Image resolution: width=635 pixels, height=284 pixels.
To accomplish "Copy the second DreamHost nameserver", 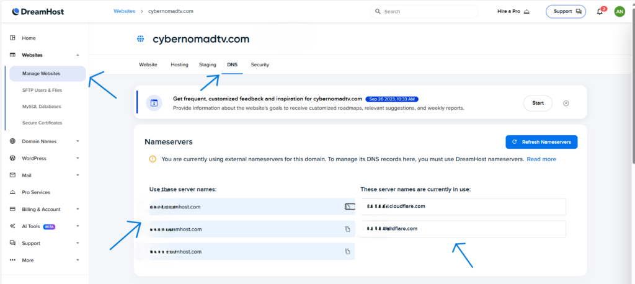I will coord(348,229).
